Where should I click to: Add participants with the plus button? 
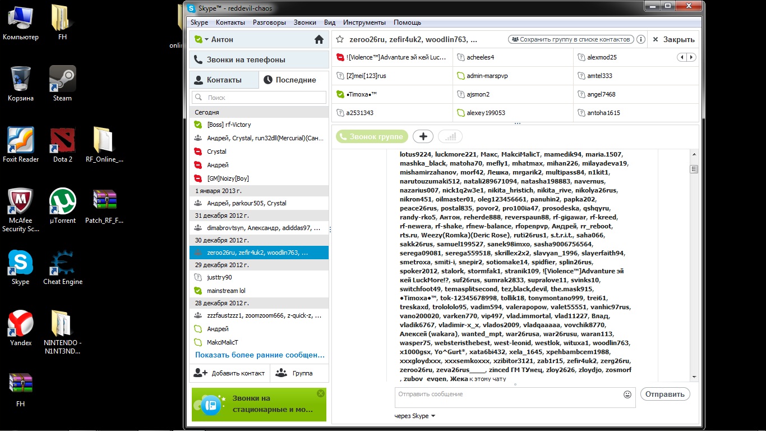tap(423, 136)
